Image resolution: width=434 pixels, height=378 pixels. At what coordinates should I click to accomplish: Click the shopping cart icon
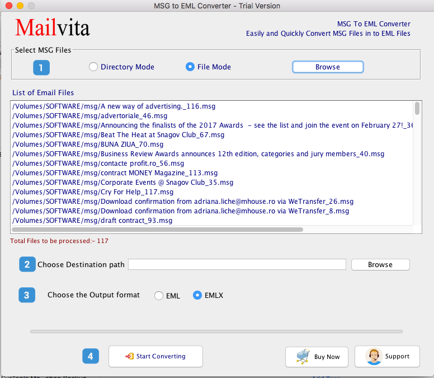303,356
